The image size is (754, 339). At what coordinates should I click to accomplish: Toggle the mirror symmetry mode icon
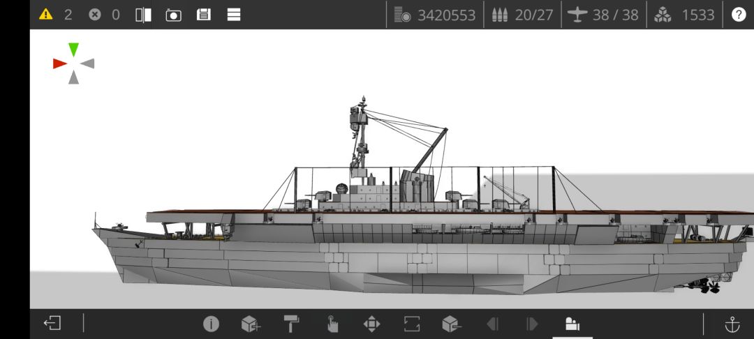(143, 15)
